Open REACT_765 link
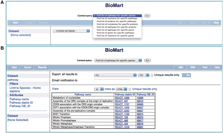223x133 pixels. [x=121, y=117]
